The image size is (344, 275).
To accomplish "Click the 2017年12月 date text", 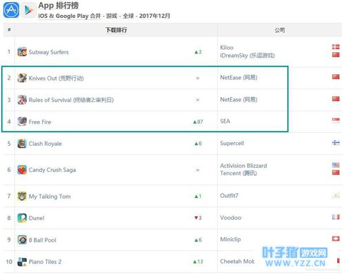I will [x=154, y=16].
